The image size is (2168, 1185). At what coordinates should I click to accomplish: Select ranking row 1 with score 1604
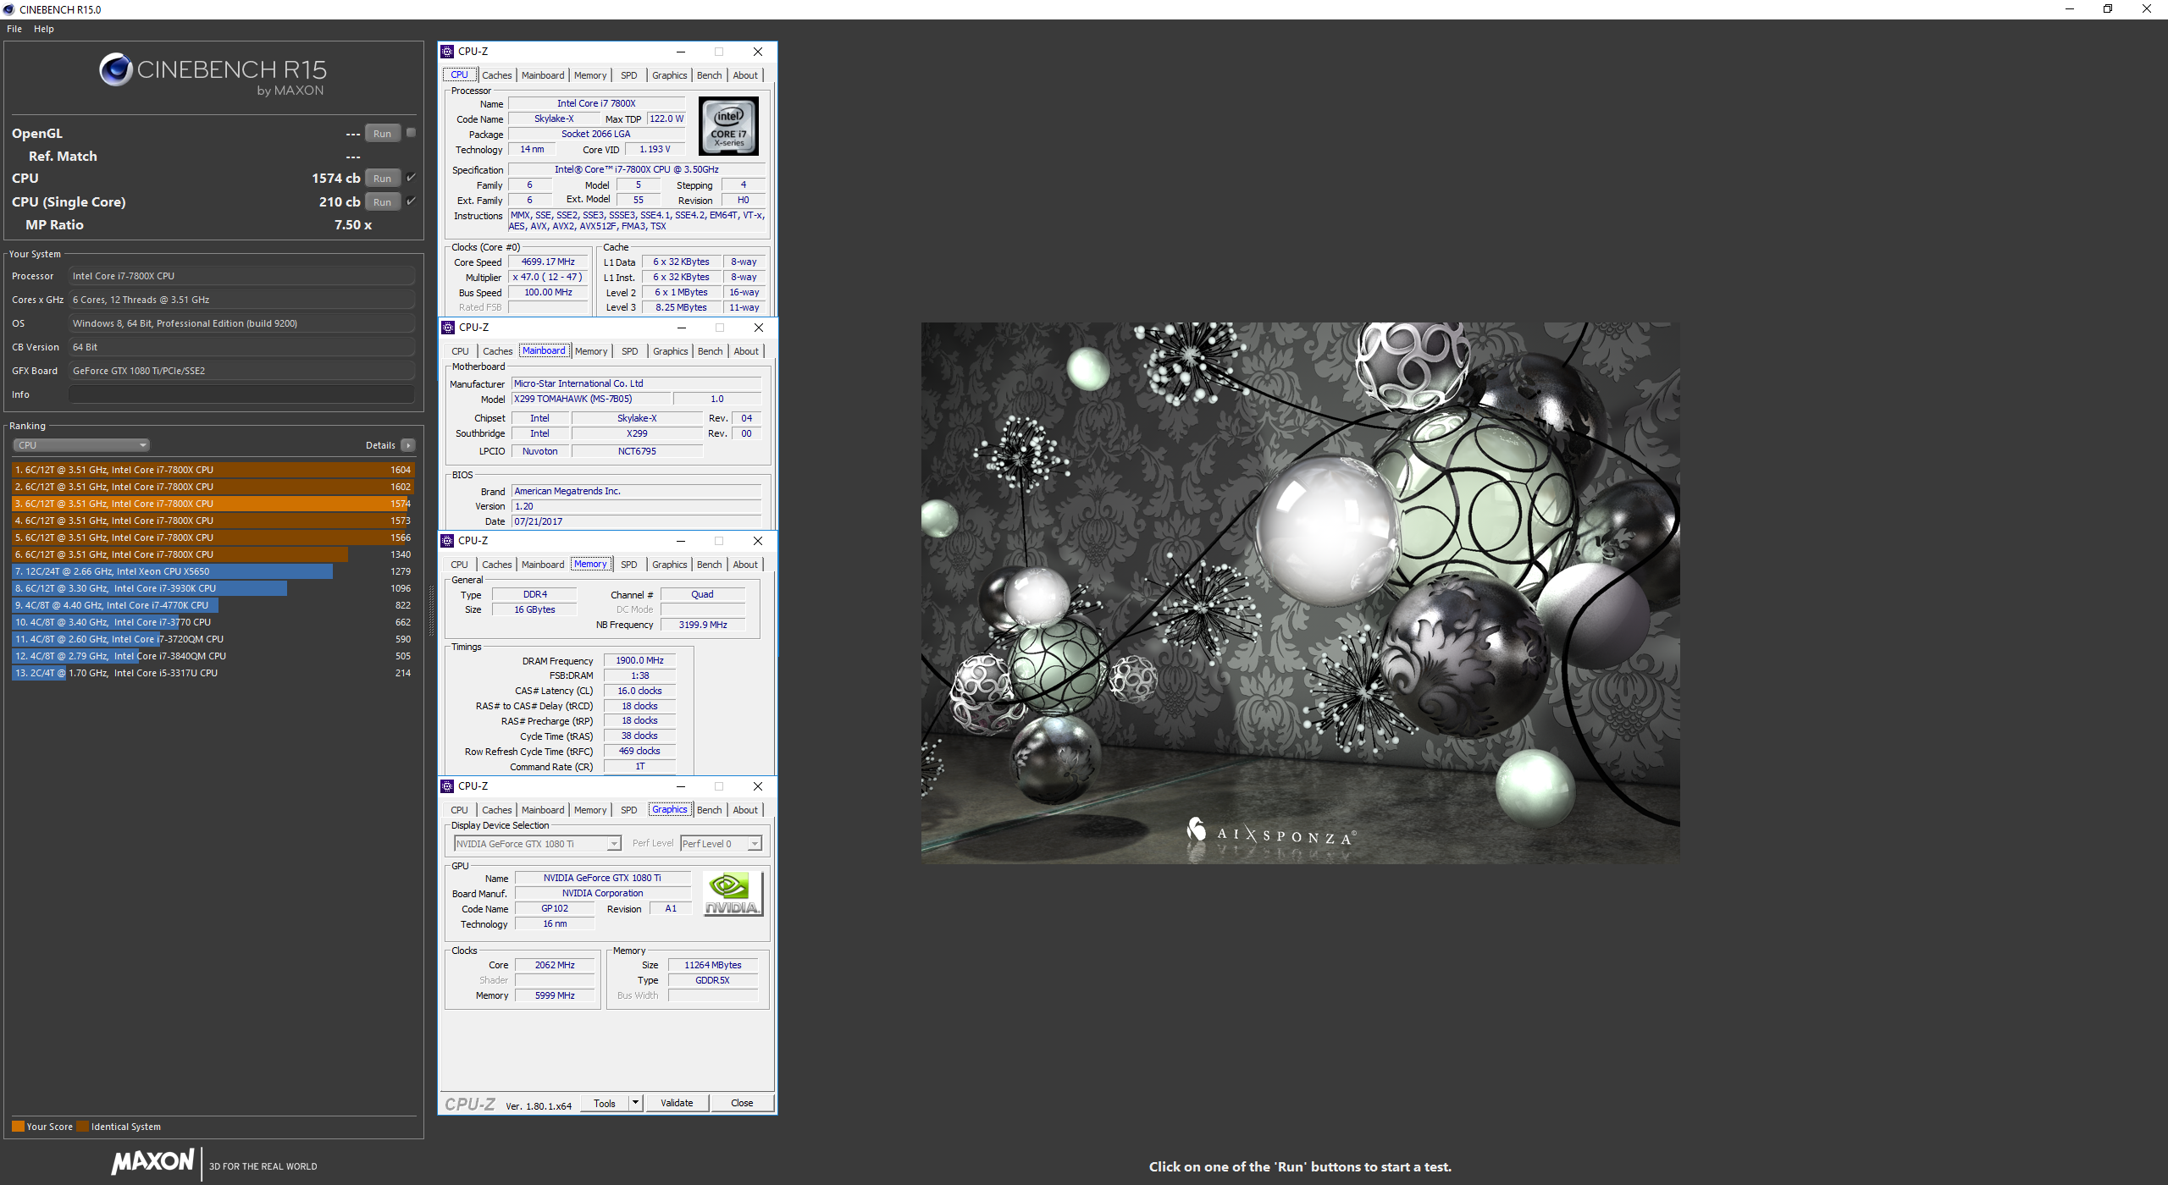[x=213, y=470]
